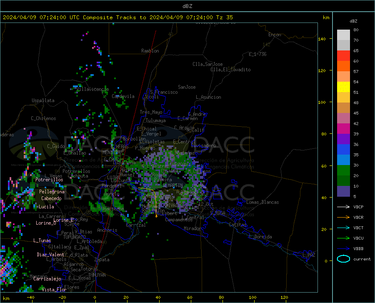This screenshot has width=375, height=303.
Task: Select the bright yellow swatch in dBZ scale
Action: click(343, 87)
